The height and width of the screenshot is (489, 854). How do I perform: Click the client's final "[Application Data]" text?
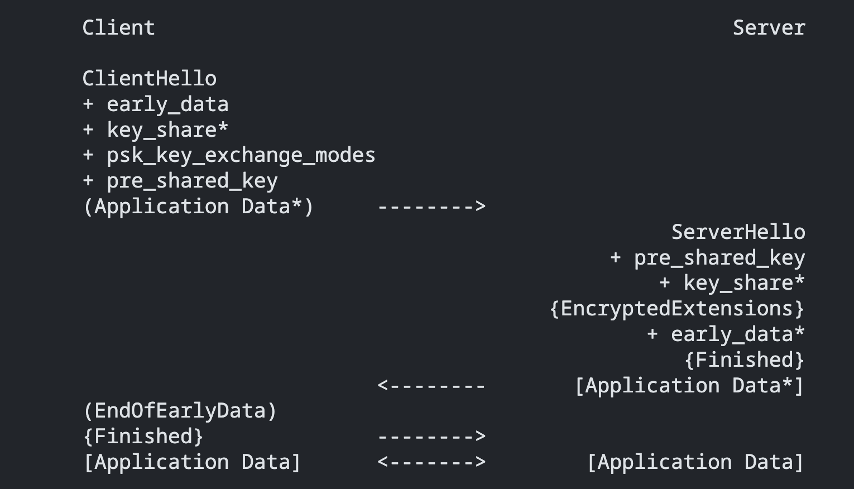[192, 462]
